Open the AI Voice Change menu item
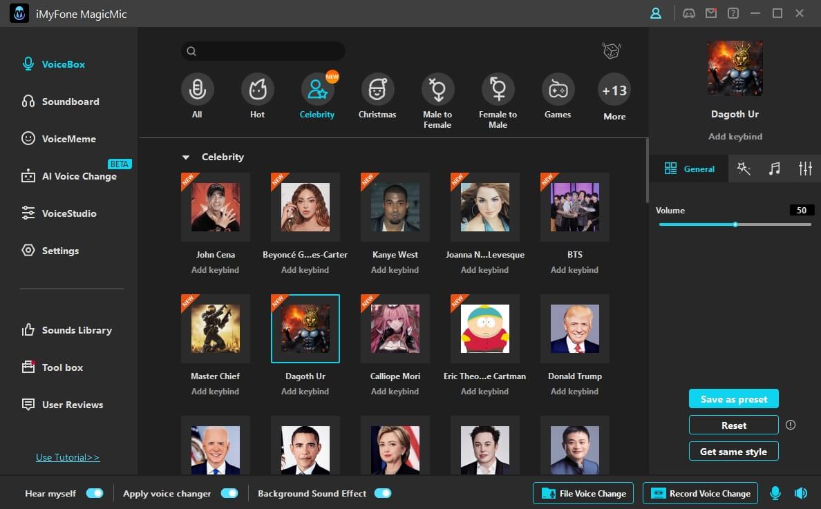 pos(69,176)
